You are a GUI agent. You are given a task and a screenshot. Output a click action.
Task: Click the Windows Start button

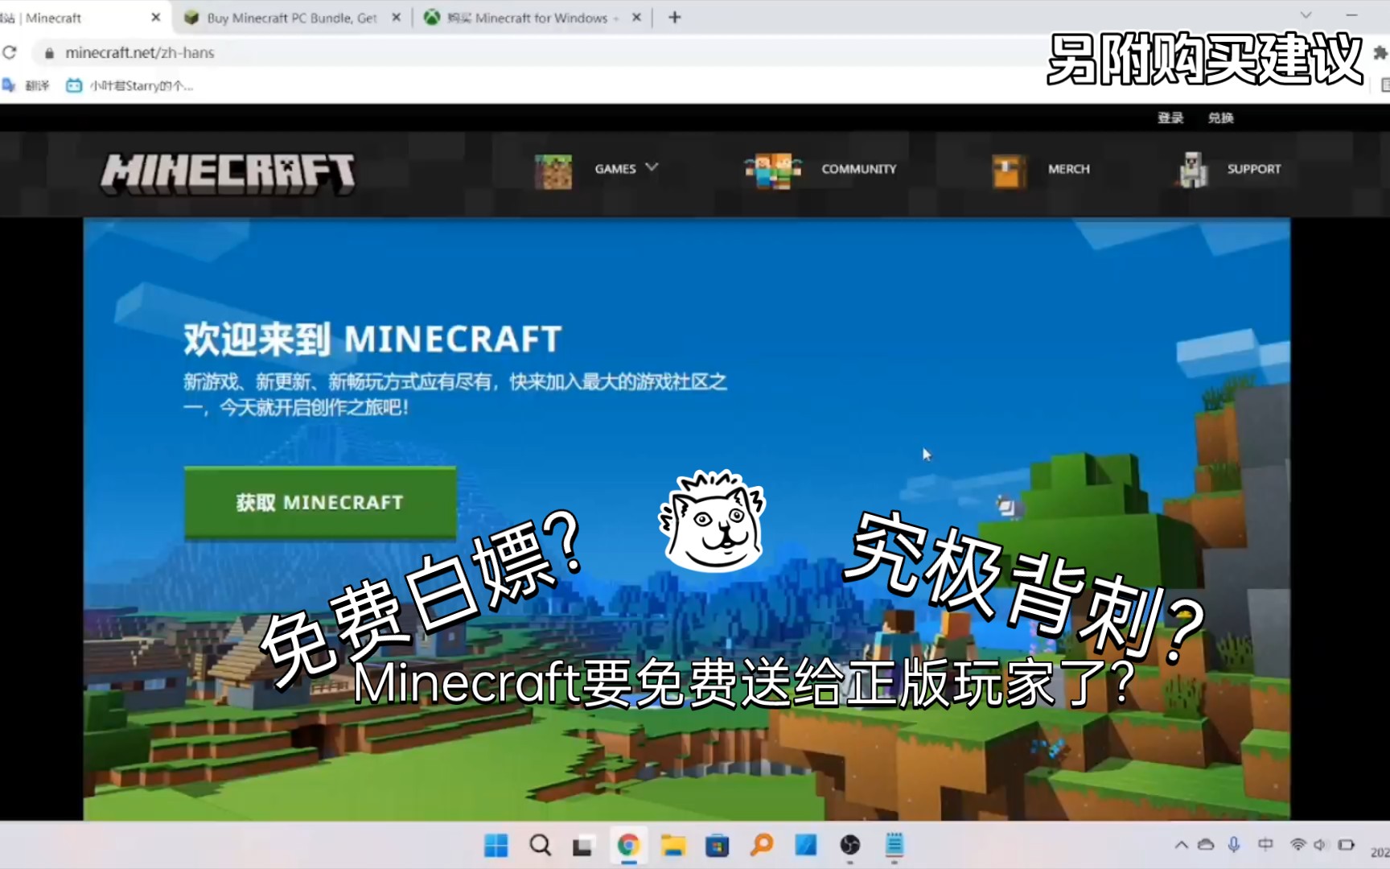coord(496,845)
